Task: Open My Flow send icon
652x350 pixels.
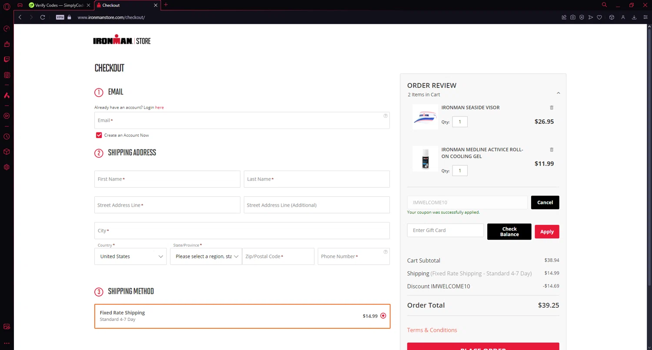Action: (x=591, y=17)
